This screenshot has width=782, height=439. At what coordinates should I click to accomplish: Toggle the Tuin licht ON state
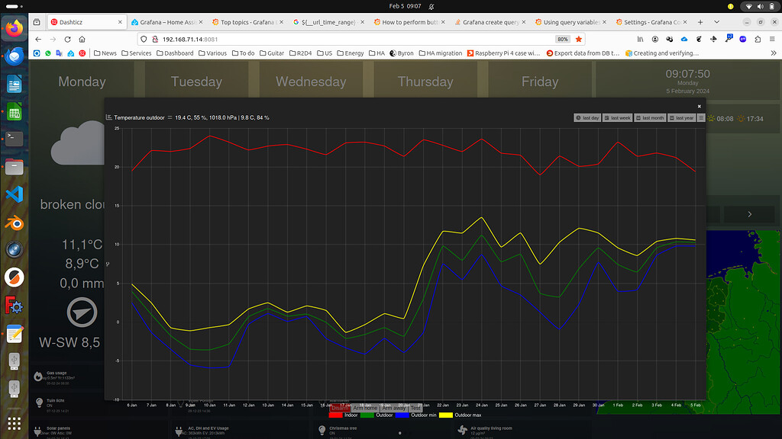[49, 405]
